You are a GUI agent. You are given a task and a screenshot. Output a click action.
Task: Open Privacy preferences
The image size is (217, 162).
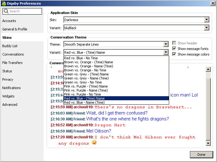(x=22, y=79)
